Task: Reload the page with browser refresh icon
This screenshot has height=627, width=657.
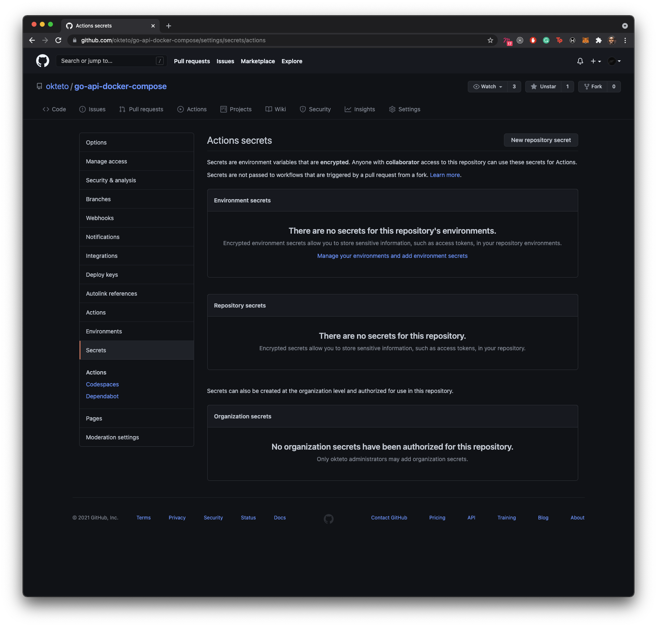Action: 58,40
